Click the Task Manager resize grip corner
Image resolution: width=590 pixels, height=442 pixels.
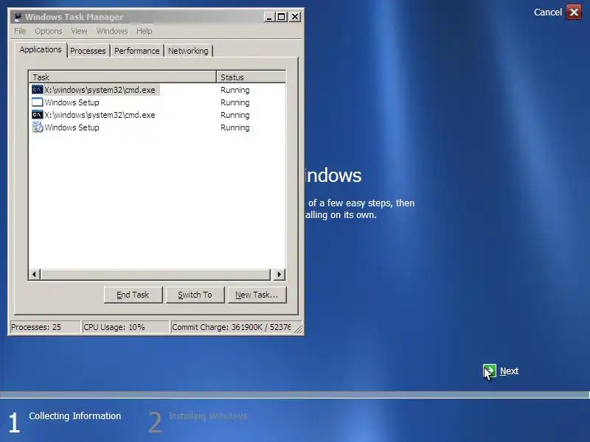click(298, 329)
